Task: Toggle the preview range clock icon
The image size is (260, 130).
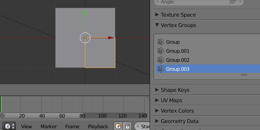Action: pos(118,126)
